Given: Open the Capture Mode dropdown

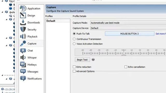Looking at the screenshot, I should click(x=128, y=23).
